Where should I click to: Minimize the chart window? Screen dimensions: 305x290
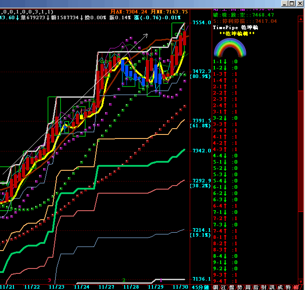pyautogui.click(x=285, y=3)
